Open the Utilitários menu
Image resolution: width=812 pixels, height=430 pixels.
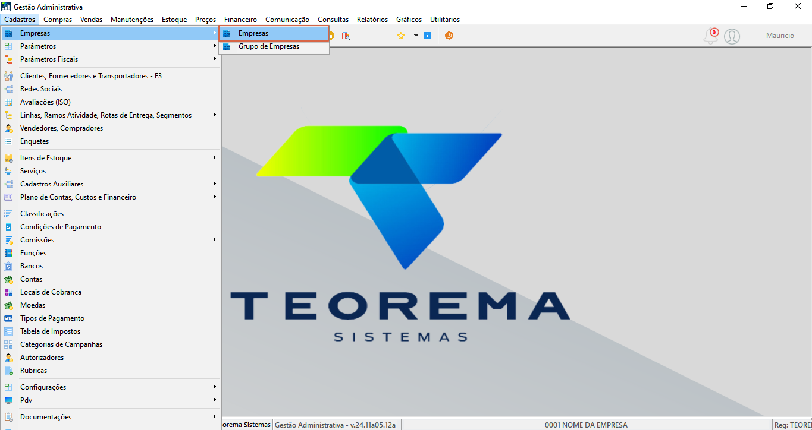[445, 20]
